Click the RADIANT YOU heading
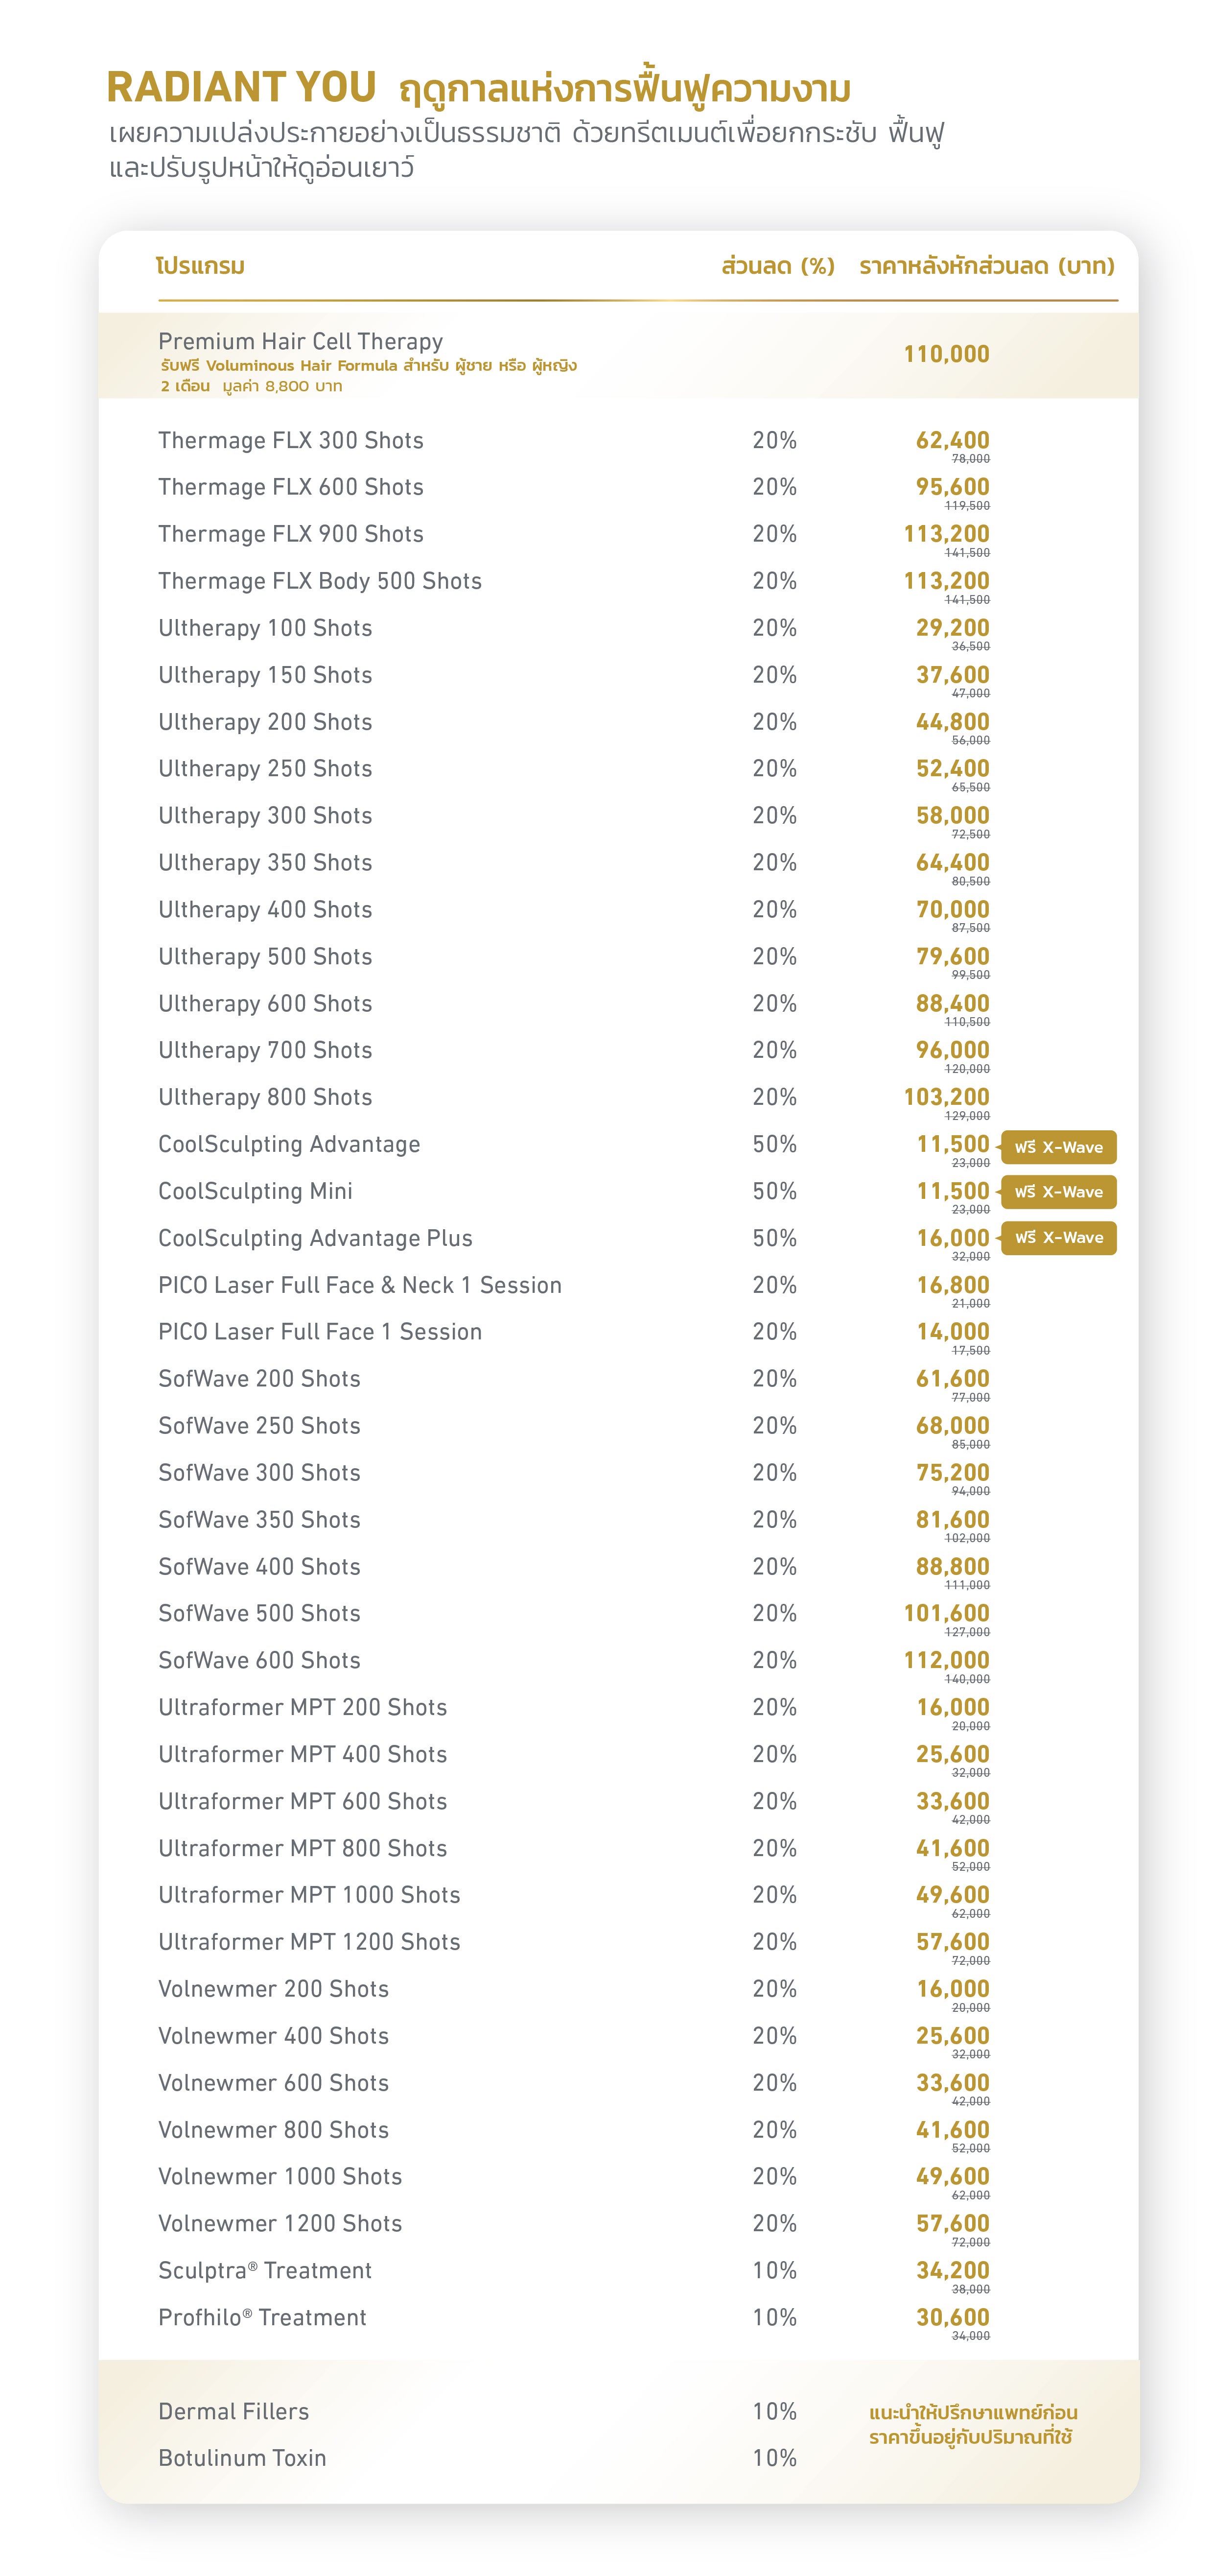The width and height of the screenshot is (1214, 2576). (241, 88)
